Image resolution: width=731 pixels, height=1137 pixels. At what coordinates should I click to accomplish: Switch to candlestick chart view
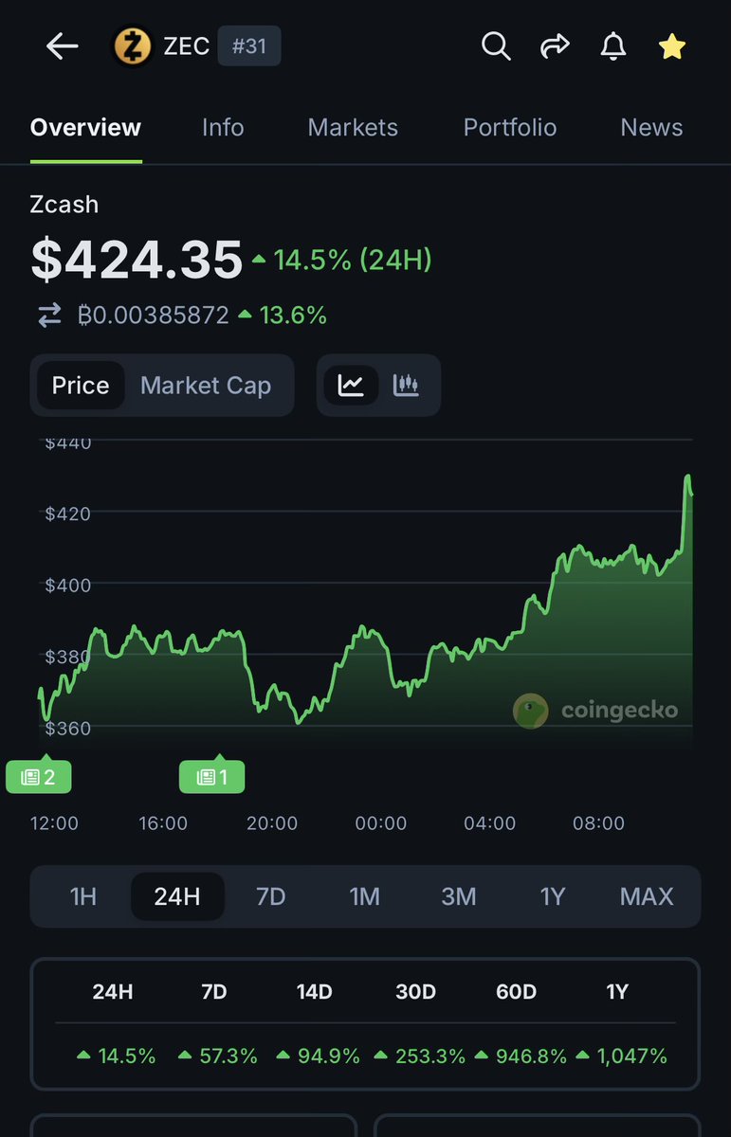pyautogui.click(x=407, y=386)
